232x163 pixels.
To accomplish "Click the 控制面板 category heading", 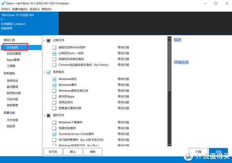I will click(9, 73).
